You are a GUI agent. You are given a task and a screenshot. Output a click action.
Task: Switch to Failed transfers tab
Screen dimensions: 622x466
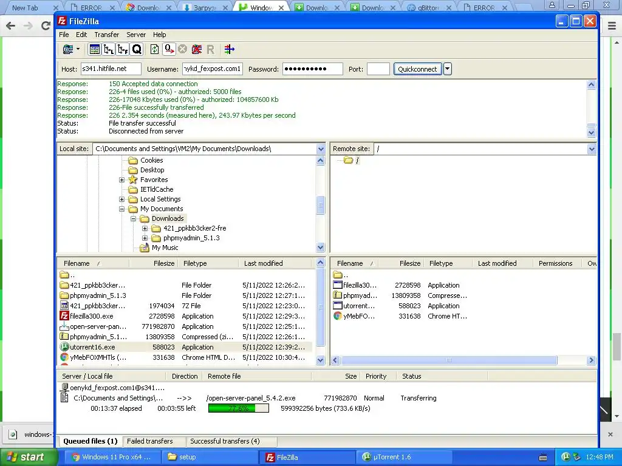point(150,441)
